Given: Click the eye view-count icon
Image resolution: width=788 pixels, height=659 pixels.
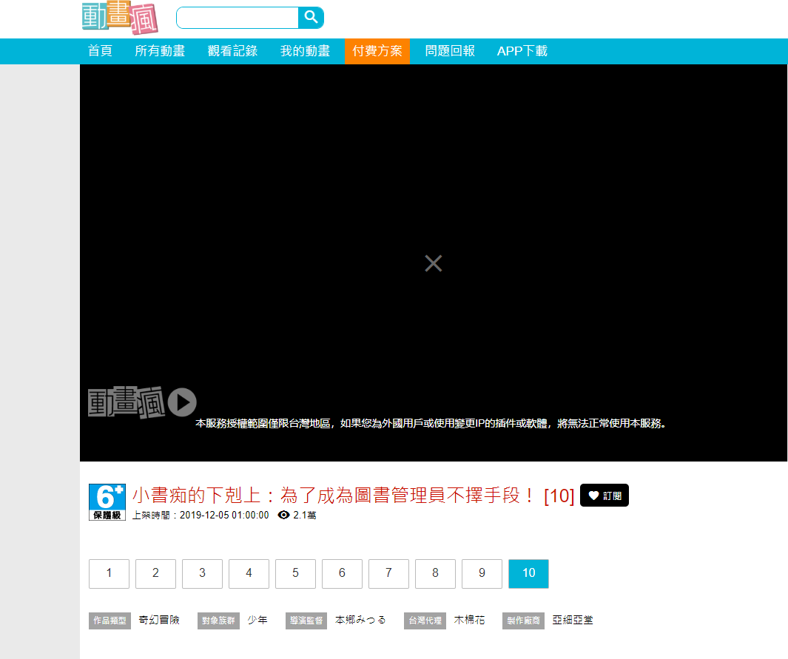Looking at the screenshot, I should (x=283, y=515).
